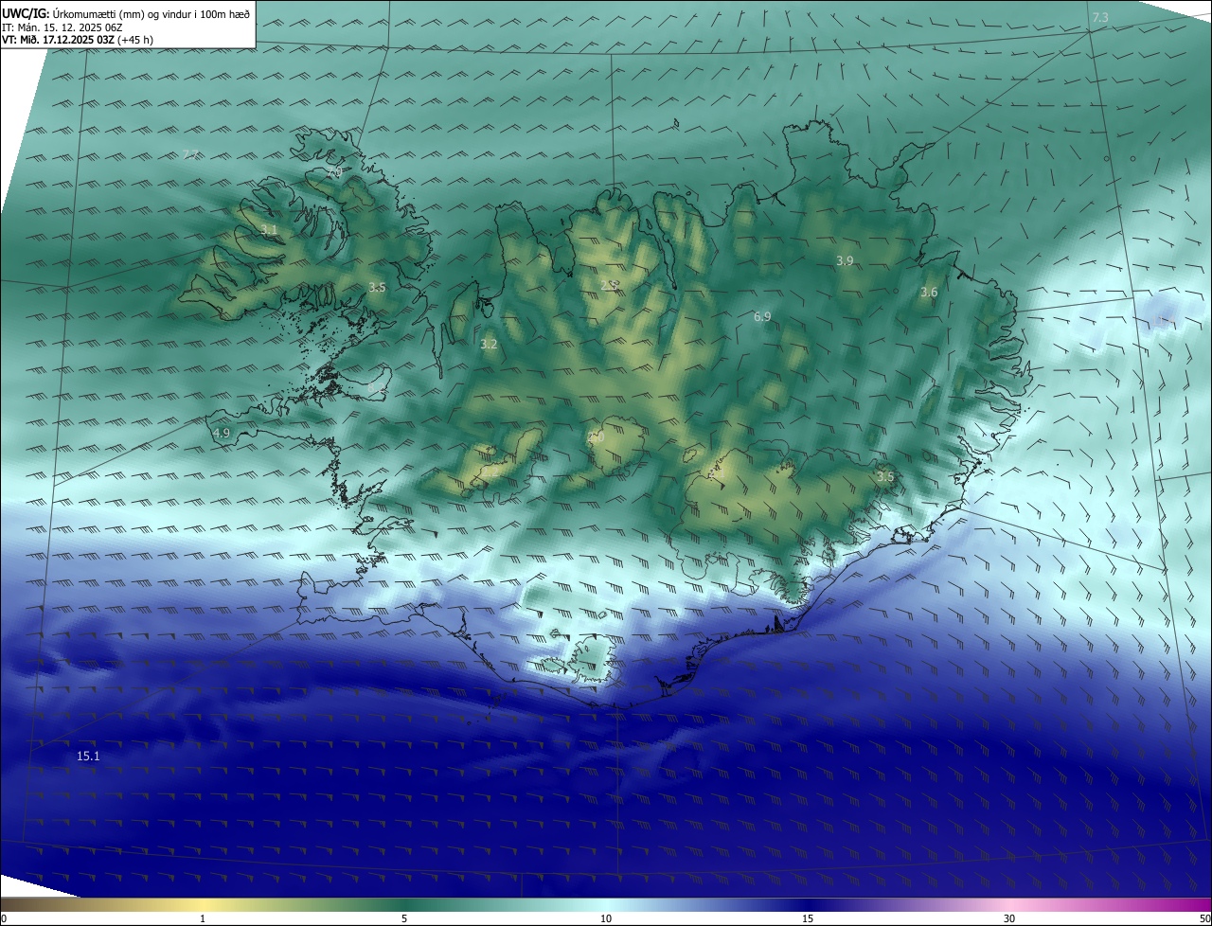
Task: Click the "7.3" value label on the map
Action: pyautogui.click(x=1099, y=18)
